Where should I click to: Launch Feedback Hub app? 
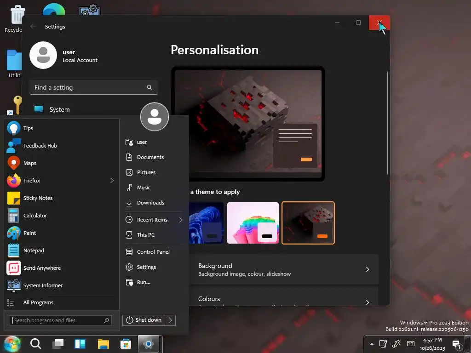[62, 146]
